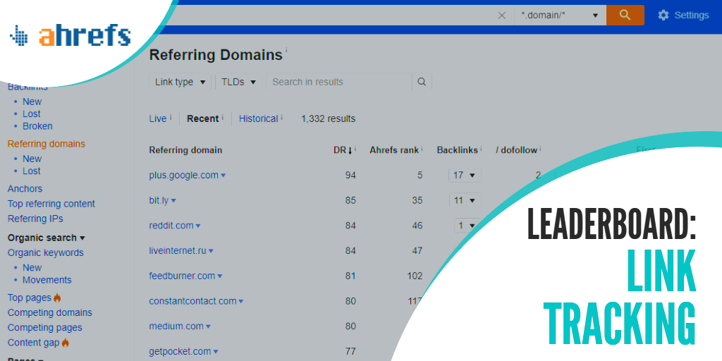The image size is (722, 361).
Task: Open Anchors report in sidebar
Action: tap(25, 189)
